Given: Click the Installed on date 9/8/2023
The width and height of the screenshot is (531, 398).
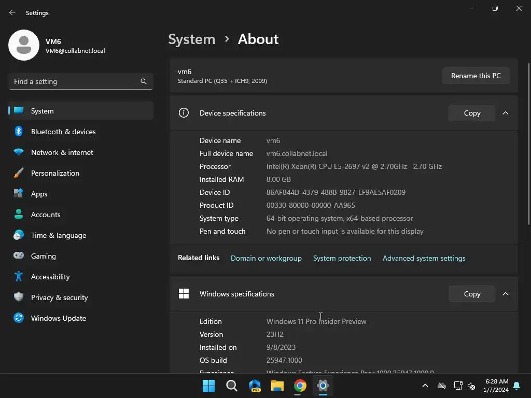Looking at the screenshot, I should (x=281, y=347).
